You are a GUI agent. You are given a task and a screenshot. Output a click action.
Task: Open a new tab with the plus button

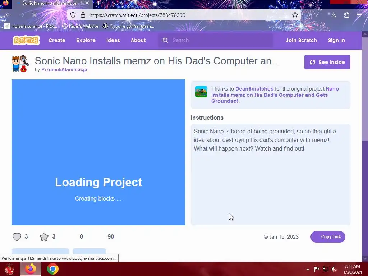[98, 3]
